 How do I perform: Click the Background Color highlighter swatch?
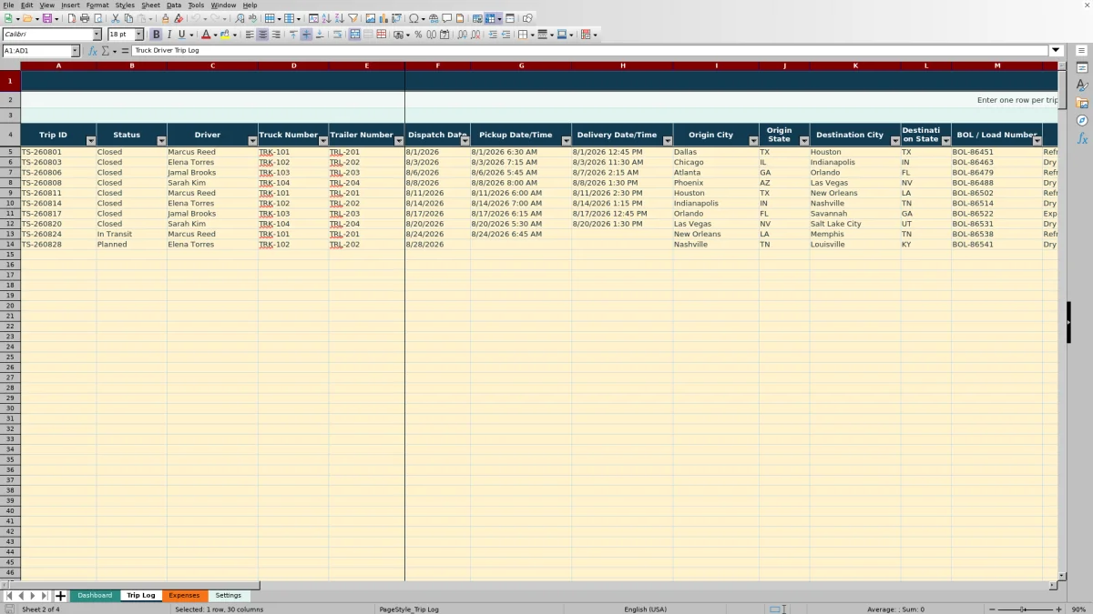(x=225, y=35)
